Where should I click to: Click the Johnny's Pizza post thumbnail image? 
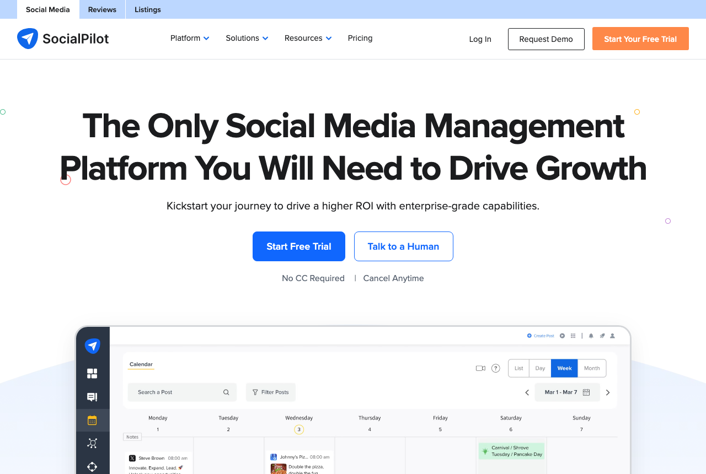279,468
